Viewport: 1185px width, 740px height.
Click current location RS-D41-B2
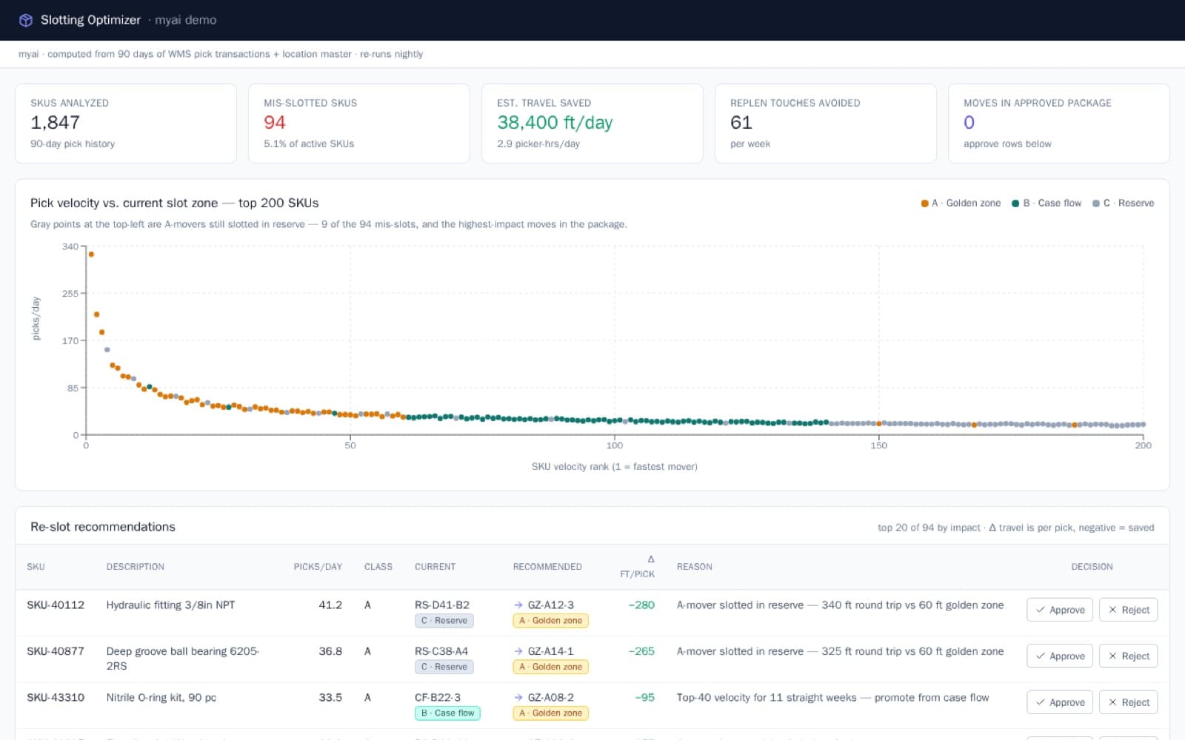pos(442,605)
